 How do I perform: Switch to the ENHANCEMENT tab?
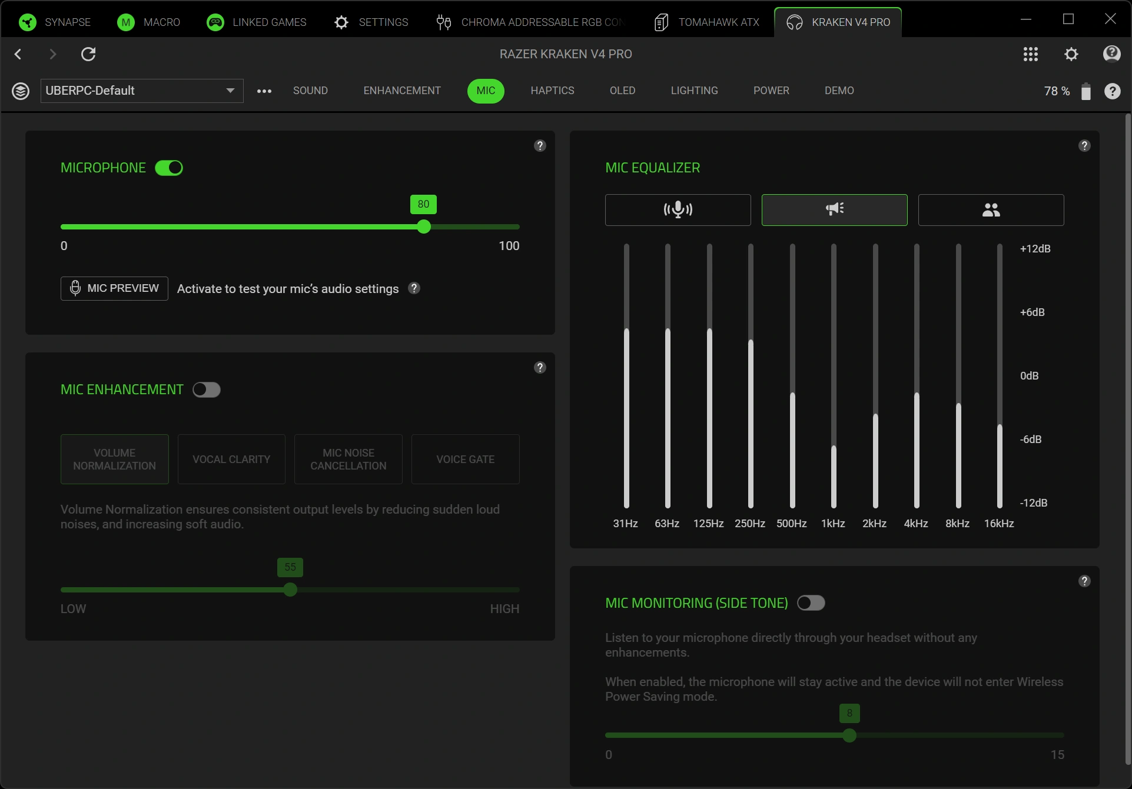coord(402,91)
